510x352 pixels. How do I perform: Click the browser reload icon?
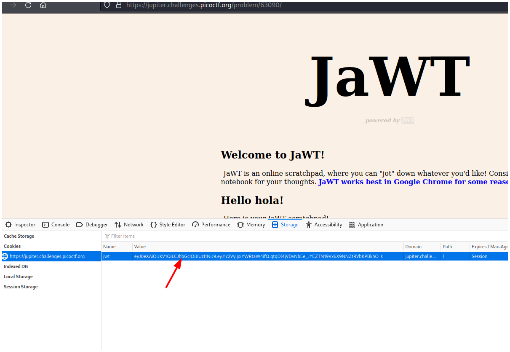[28, 5]
